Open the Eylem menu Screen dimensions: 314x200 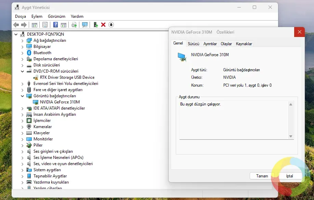point(37,16)
